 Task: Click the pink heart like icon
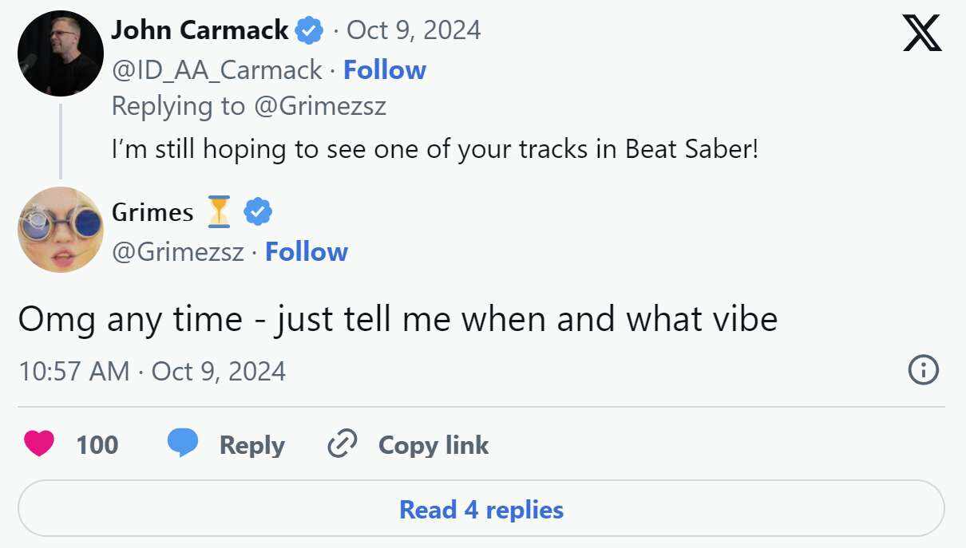(x=39, y=444)
